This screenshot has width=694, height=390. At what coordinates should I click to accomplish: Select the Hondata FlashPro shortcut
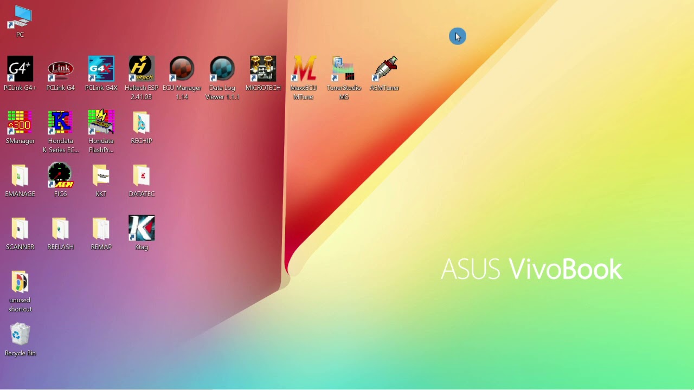point(101,132)
